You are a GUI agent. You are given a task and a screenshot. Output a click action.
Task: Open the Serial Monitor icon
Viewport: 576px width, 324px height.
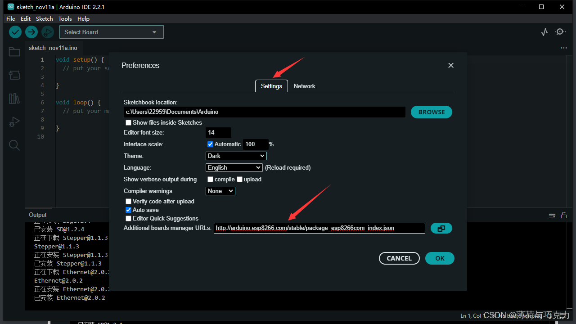pos(560,32)
